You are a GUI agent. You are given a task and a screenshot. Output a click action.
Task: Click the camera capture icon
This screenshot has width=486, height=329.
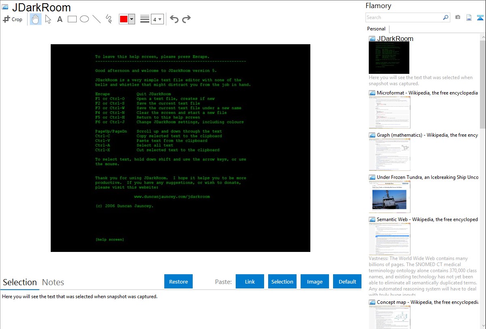click(458, 17)
